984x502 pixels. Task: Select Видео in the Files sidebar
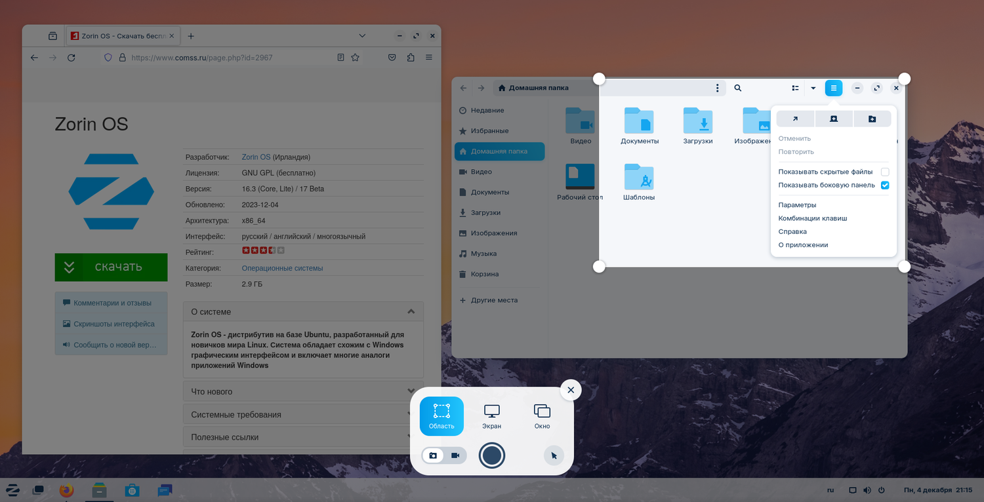pyautogui.click(x=499, y=172)
